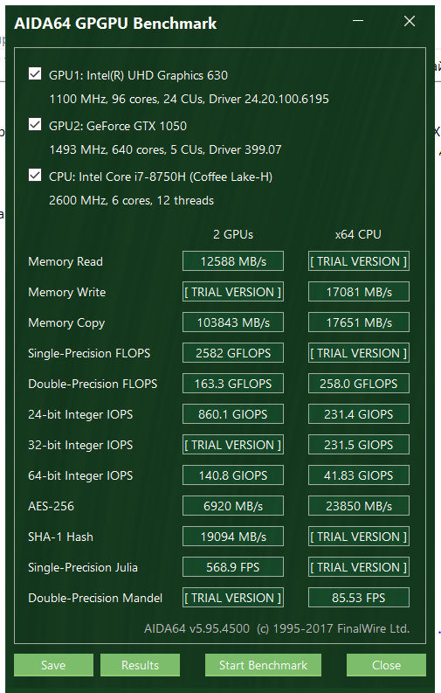The width and height of the screenshot is (441, 693).
Task: Select the GPU Memory Copy 103843 MB/s value
Action: pos(233,322)
